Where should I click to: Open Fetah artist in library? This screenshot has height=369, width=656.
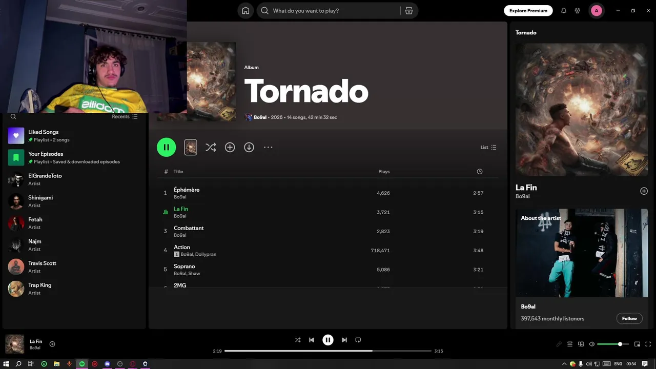pos(74,223)
